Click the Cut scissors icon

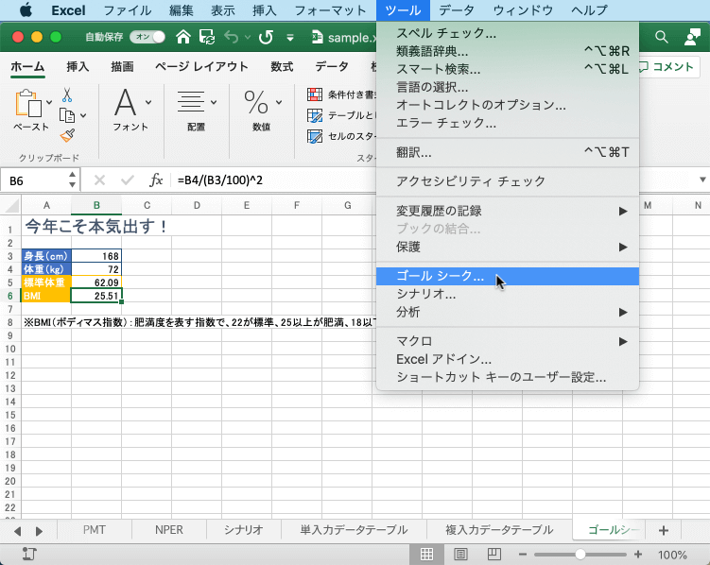point(67,95)
